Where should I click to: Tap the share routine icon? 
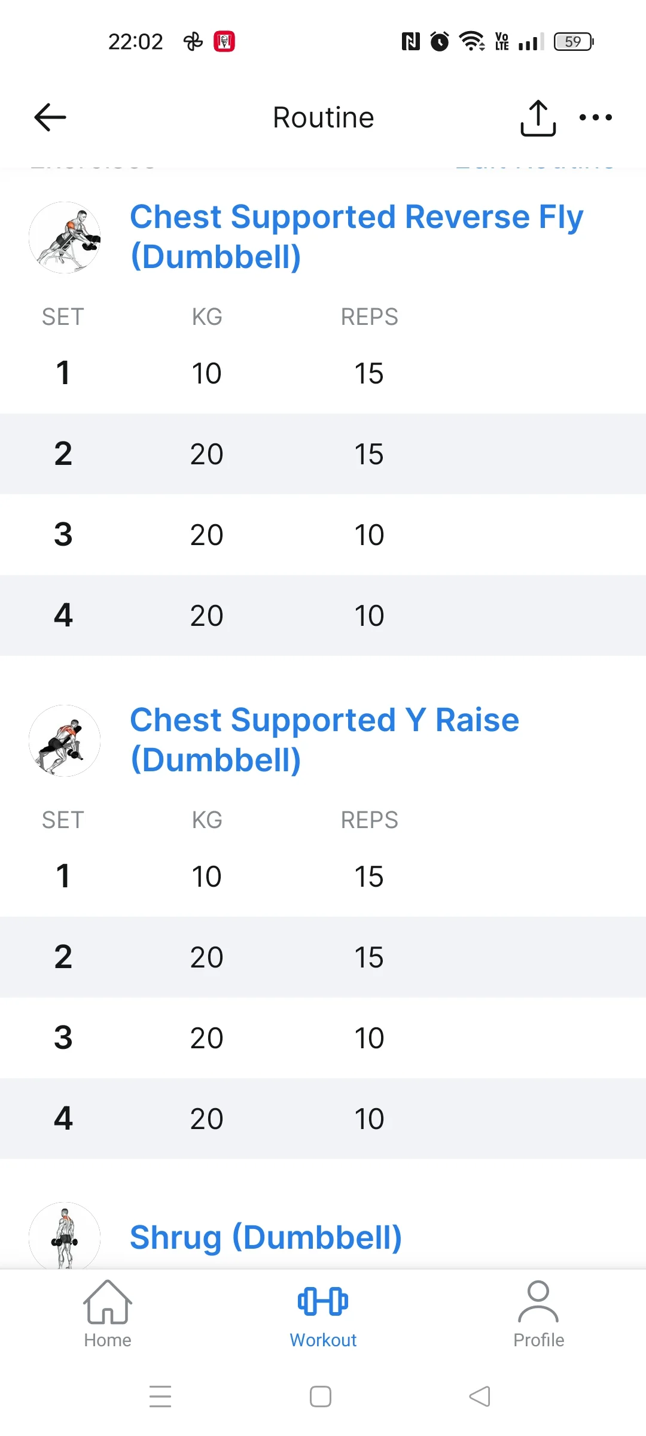coord(538,118)
